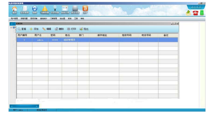This screenshot has width=216, height=113.
Task: Click the green envelope icon
Action: [188, 13]
